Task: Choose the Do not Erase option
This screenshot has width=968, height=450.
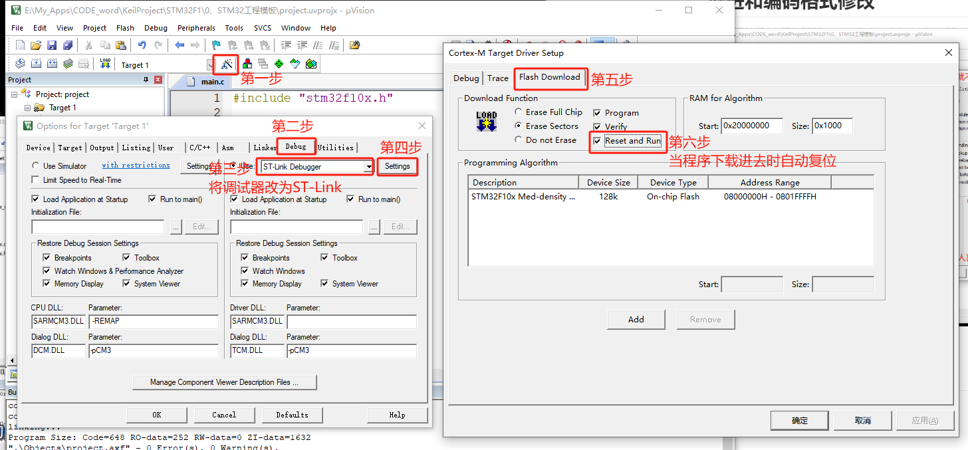Action: [519, 140]
